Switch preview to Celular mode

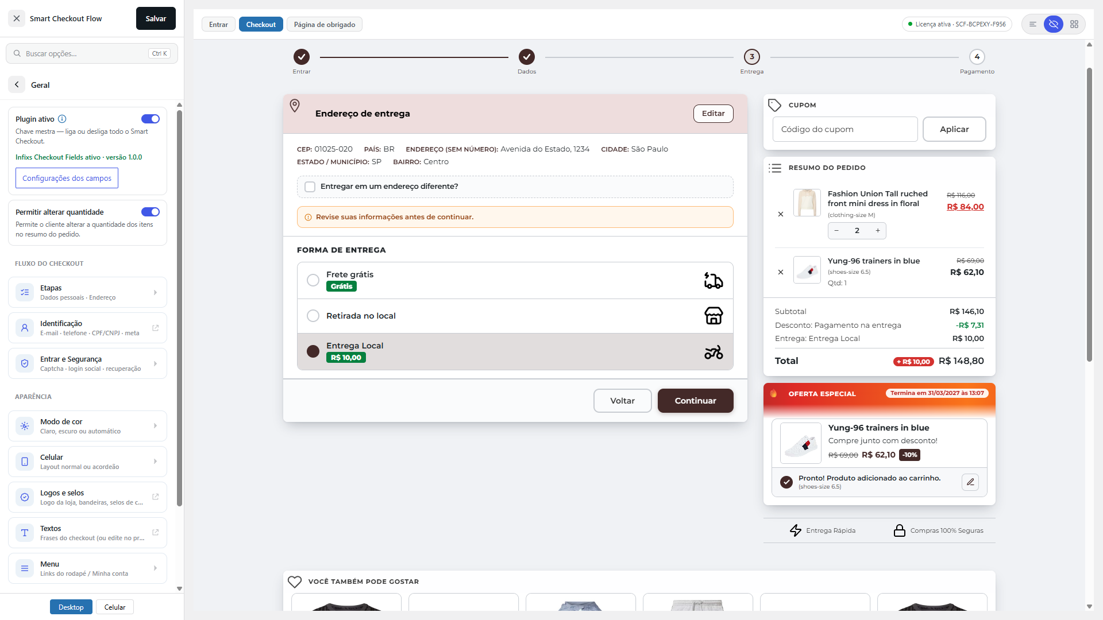pyautogui.click(x=115, y=607)
